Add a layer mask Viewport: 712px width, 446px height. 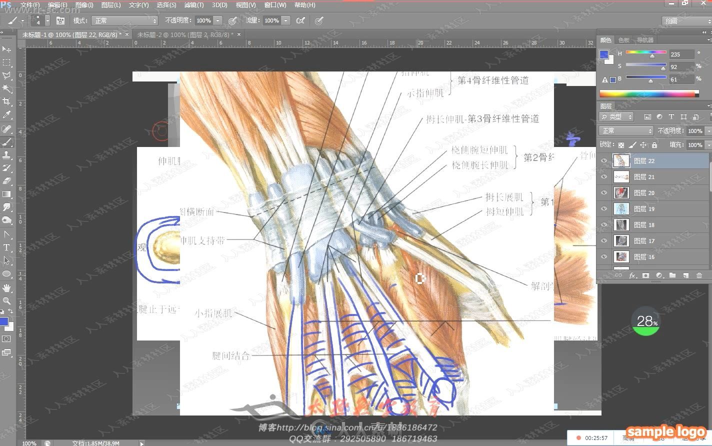coord(646,275)
